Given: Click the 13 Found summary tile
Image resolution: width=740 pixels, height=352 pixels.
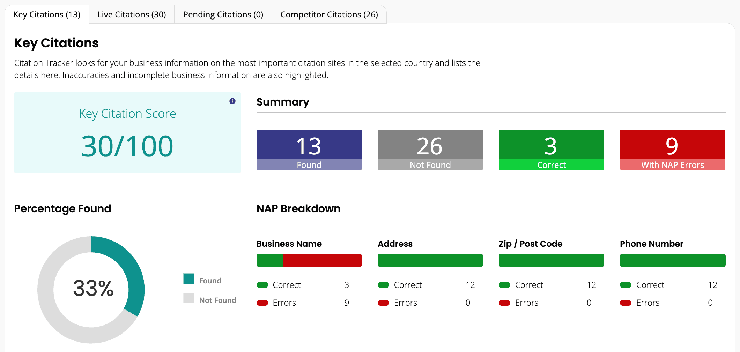Looking at the screenshot, I should [309, 150].
